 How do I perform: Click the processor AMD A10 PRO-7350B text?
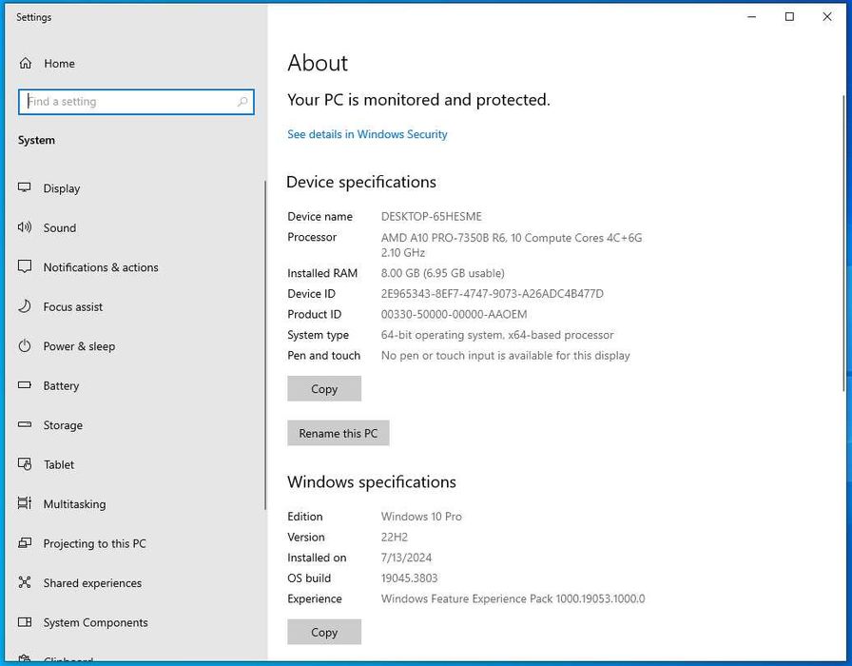[512, 245]
